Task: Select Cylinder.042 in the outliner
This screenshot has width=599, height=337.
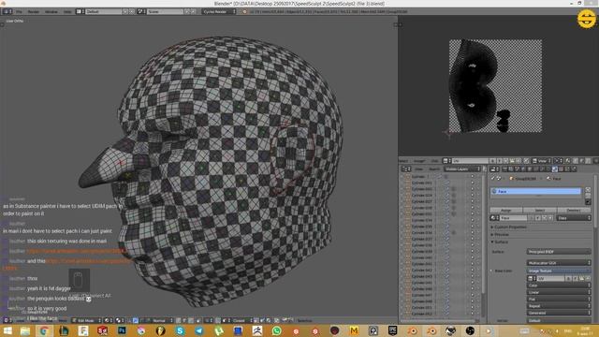Action: click(422, 271)
